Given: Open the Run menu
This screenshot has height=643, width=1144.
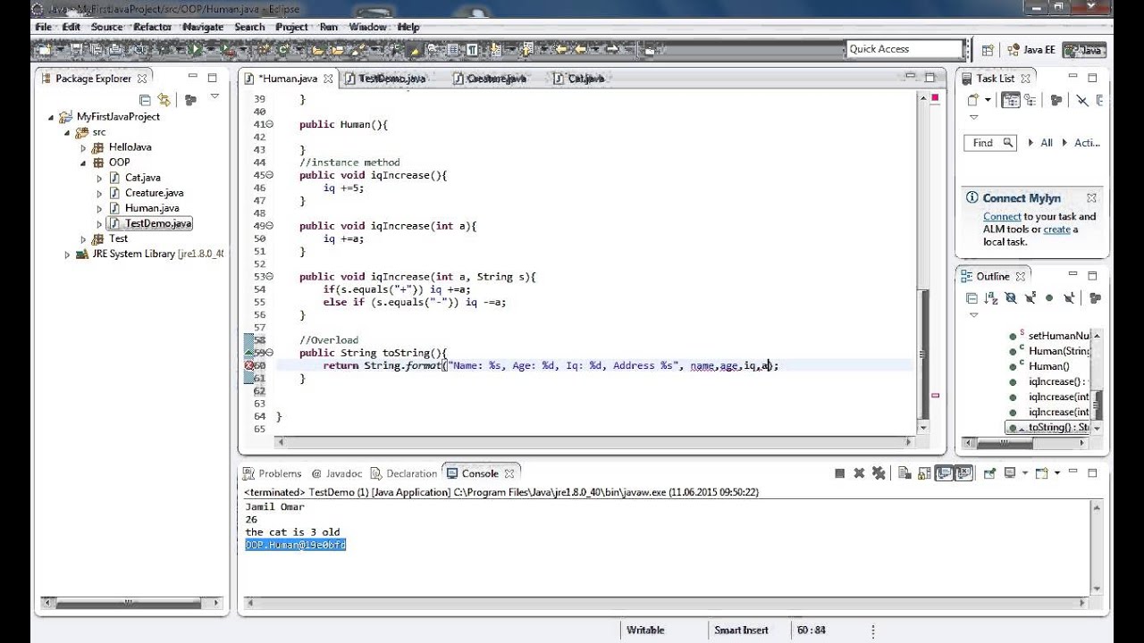Looking at the screenshot, I should (329, 27).
